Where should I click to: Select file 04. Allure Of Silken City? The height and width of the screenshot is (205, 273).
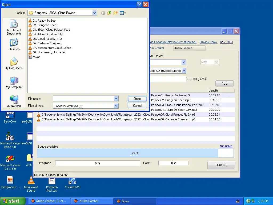(x=46, y=34)
